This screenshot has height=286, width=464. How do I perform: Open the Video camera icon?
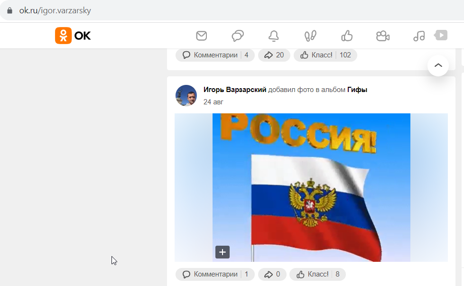tap(382, 36)
